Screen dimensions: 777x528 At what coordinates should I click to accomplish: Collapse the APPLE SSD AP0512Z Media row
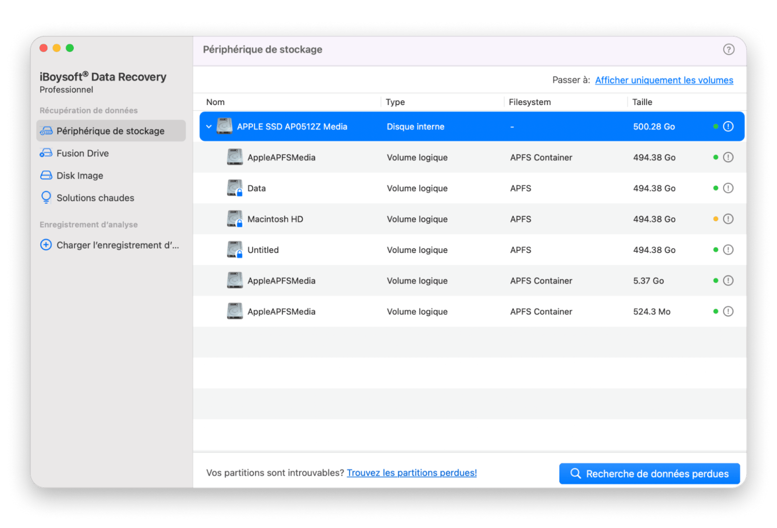pos(209,127)
